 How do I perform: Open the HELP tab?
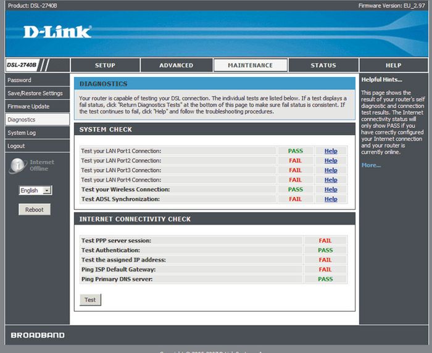394,65
